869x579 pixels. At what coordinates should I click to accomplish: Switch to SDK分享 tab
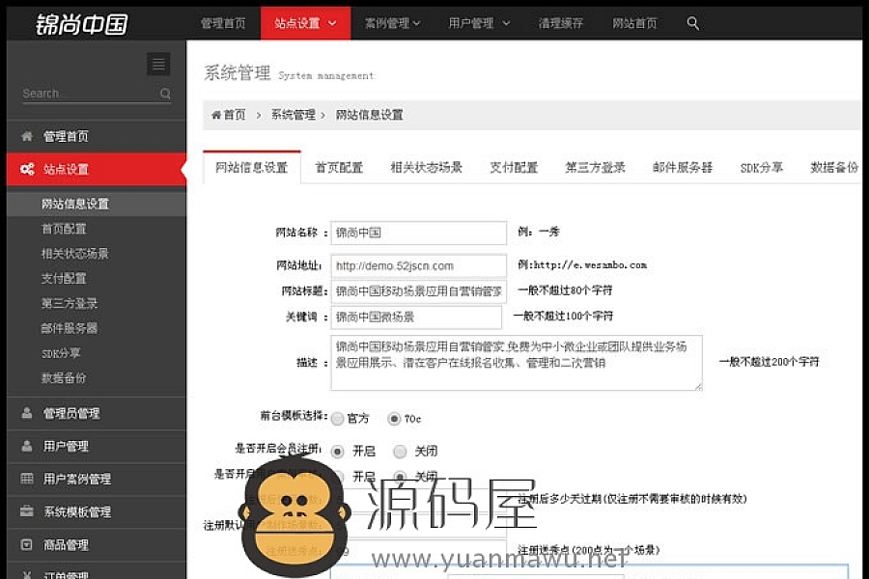[x=762, y=167]
